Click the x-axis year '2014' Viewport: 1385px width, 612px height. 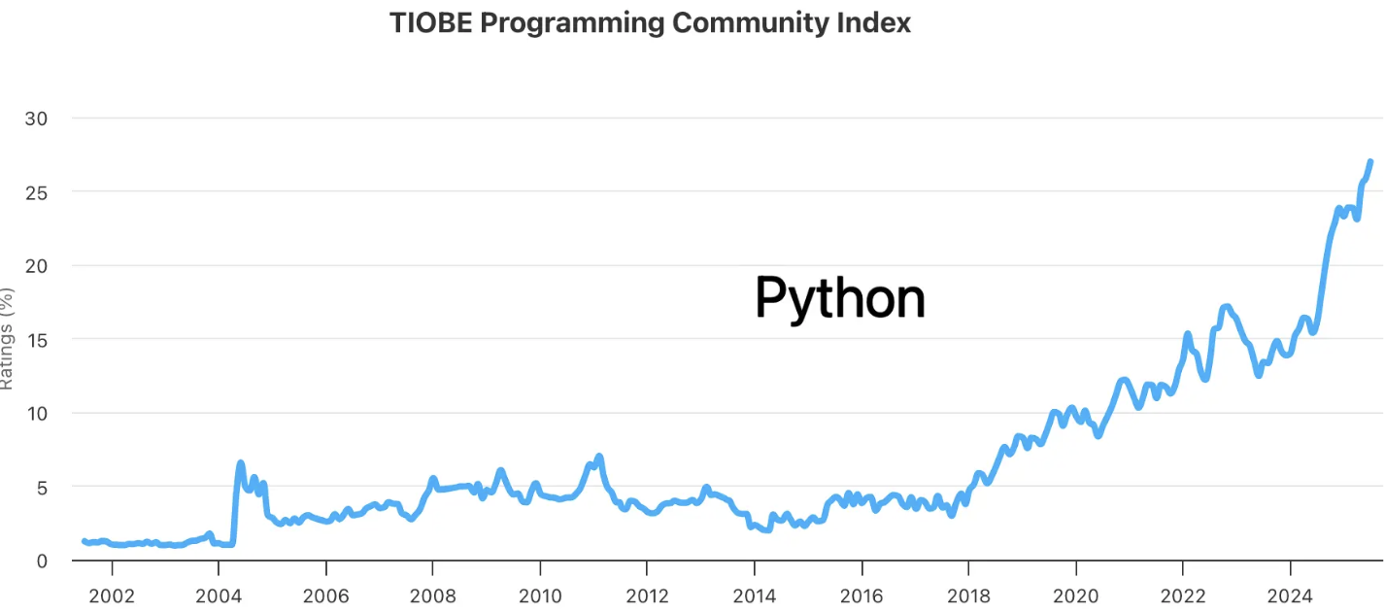754,595
